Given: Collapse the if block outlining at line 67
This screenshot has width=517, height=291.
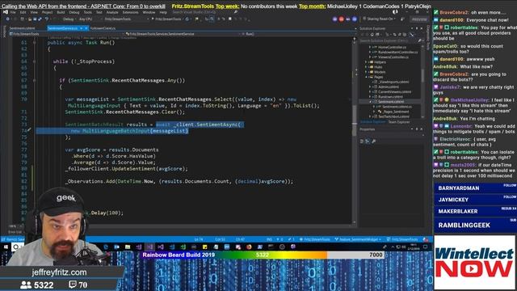Looking at the screenshot, I should (x=34, y=80).
